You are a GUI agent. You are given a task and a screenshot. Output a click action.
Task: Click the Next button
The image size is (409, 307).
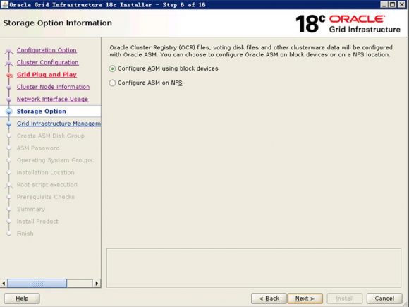pos(305,299)
